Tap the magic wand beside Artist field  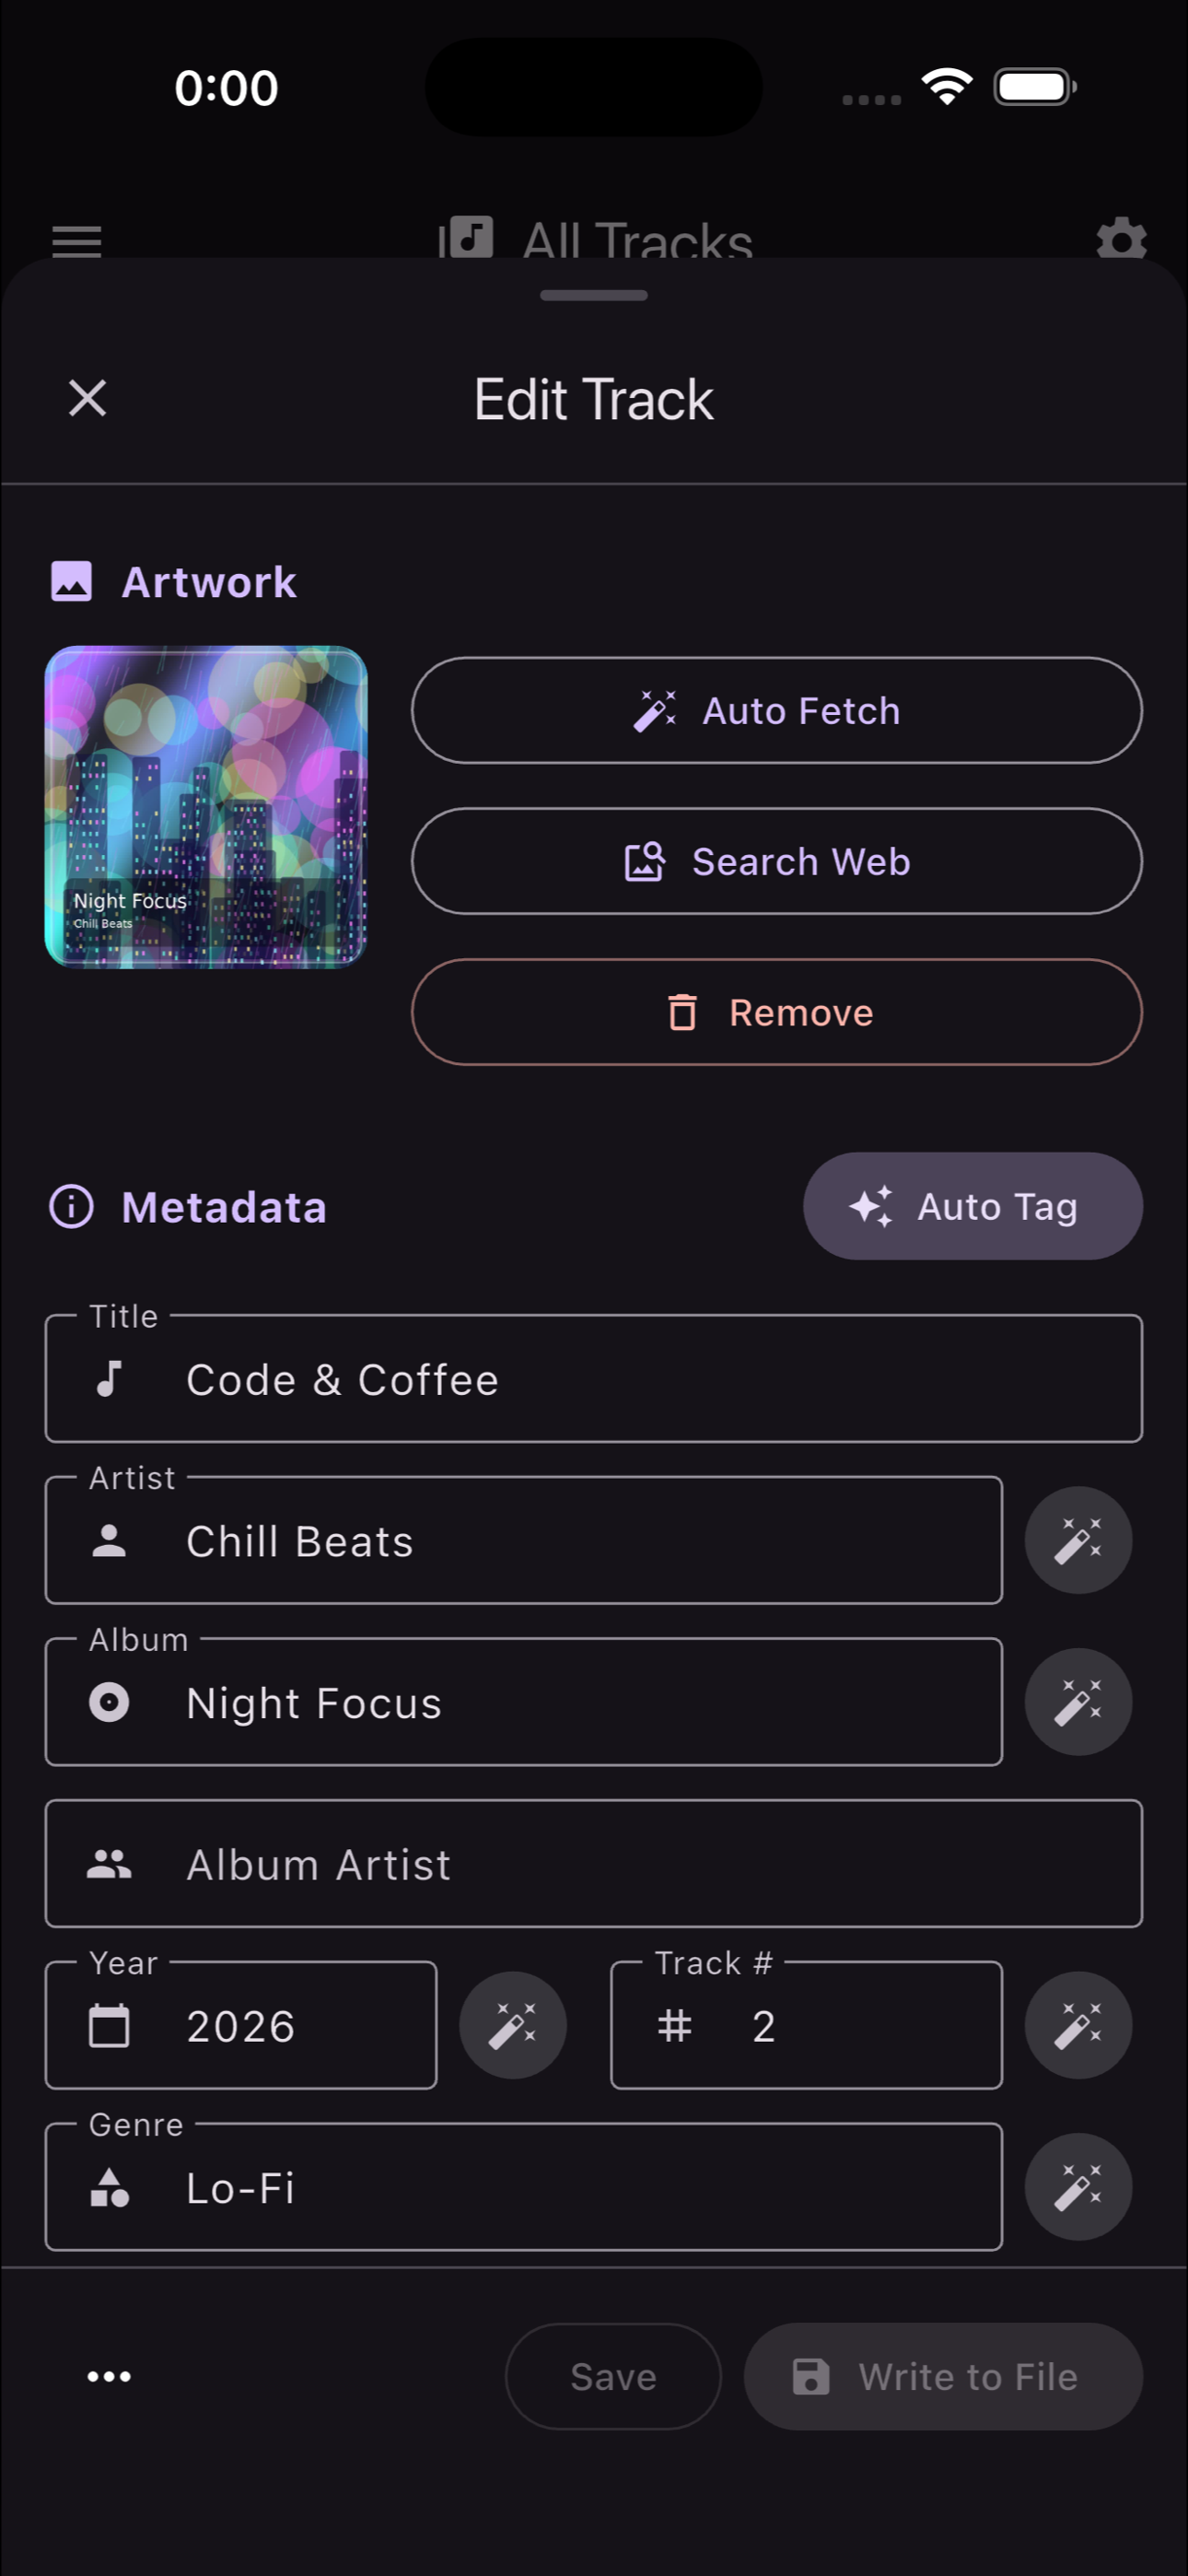[1078, 1540]
